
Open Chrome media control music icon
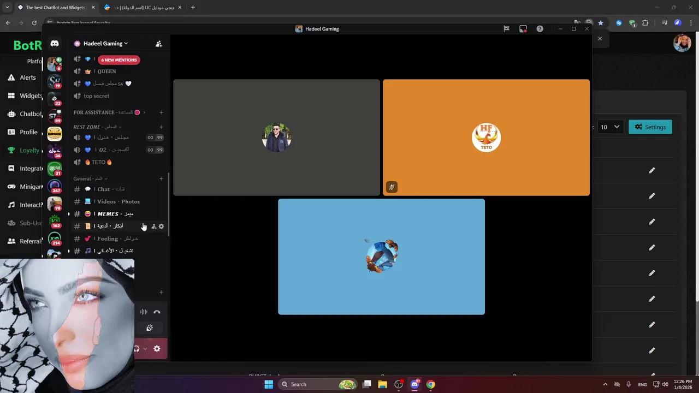pos(665,23)
